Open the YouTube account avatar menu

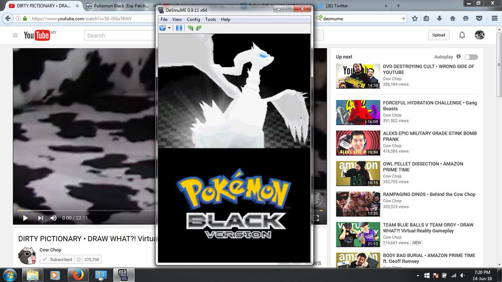click(x=479, y=35)
